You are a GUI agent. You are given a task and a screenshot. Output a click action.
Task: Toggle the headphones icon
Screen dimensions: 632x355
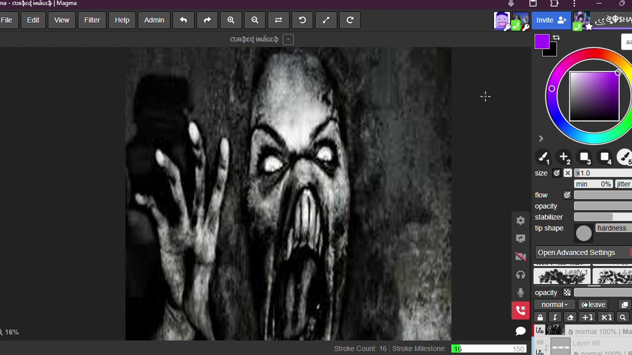pos(520,275)
